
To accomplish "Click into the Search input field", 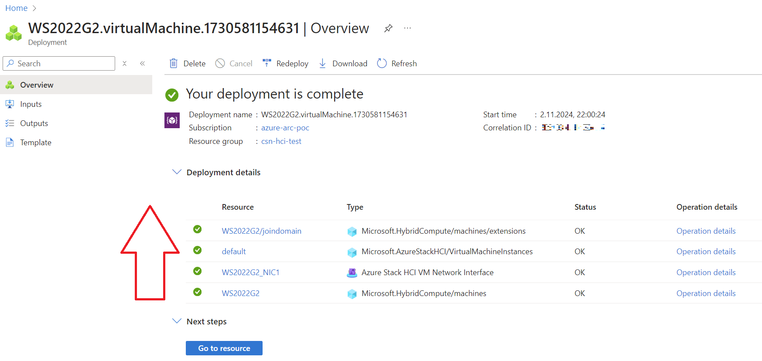I will click(x=59, y=64).
